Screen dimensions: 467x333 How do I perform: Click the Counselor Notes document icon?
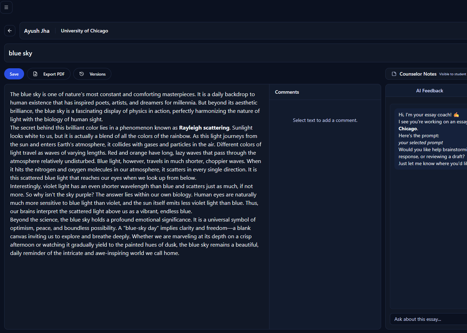click(x=394, y=74)
